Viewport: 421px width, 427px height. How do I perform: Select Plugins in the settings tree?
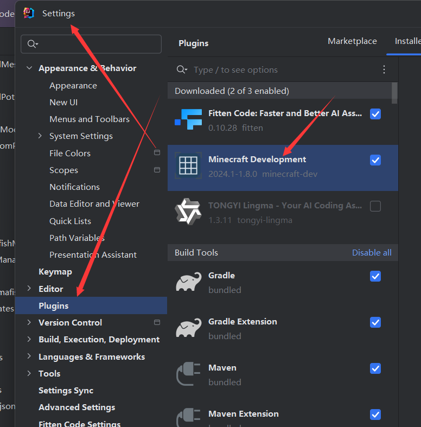tap(91, 305)
